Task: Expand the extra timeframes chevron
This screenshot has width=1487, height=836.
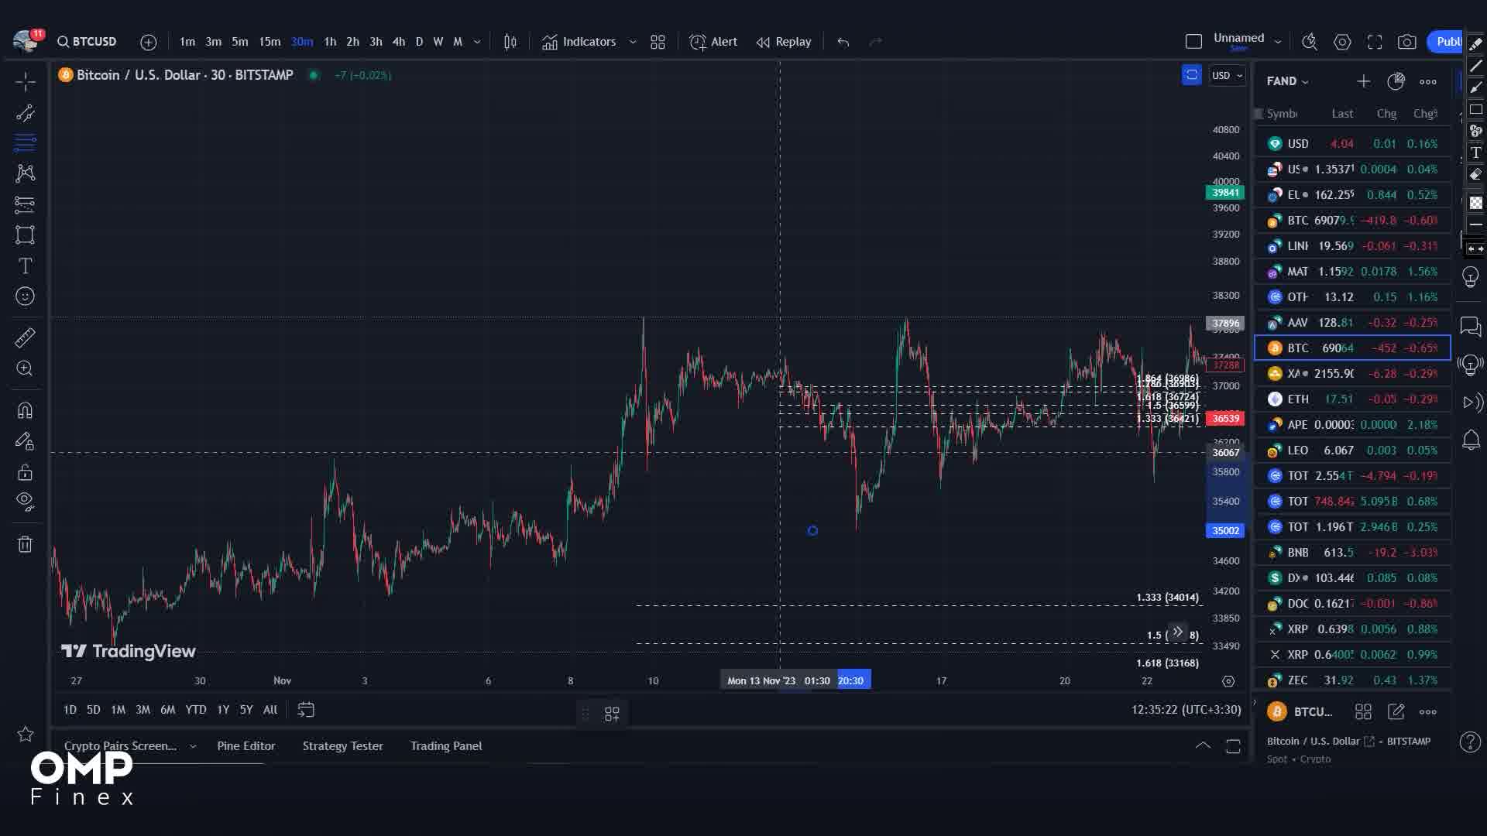Action: coord(476,42)
